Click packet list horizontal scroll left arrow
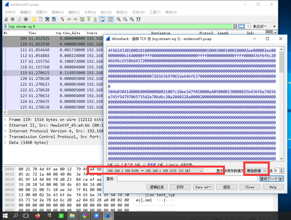The height and width of the screenshot is (220, 291). [x=5, y=112]
